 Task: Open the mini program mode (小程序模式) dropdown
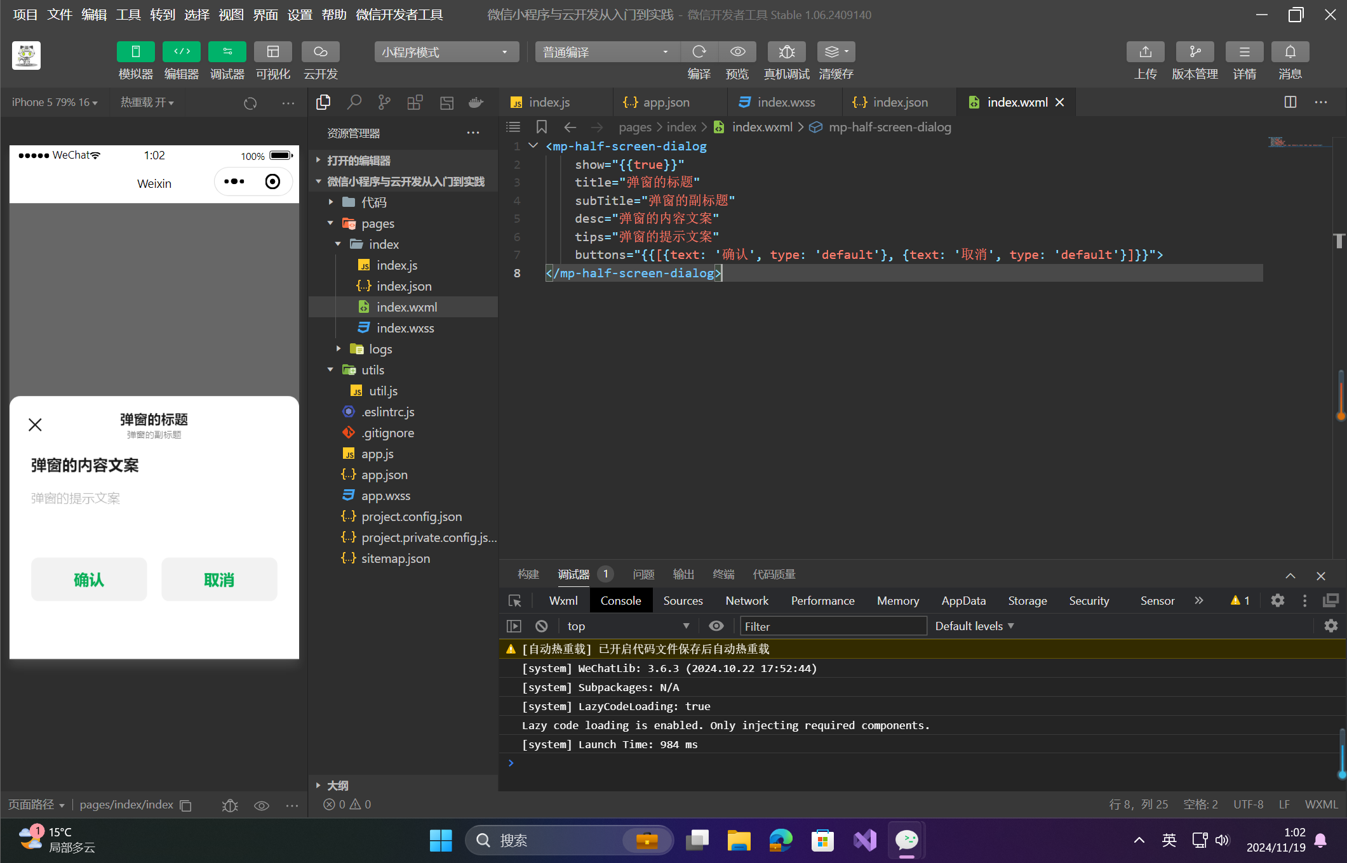coord(446,52)
